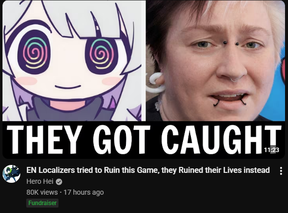
Task: Click the word 'CAUGHT' in thumbnail banner
Action: pyautogui.click(x=221, y=140)
